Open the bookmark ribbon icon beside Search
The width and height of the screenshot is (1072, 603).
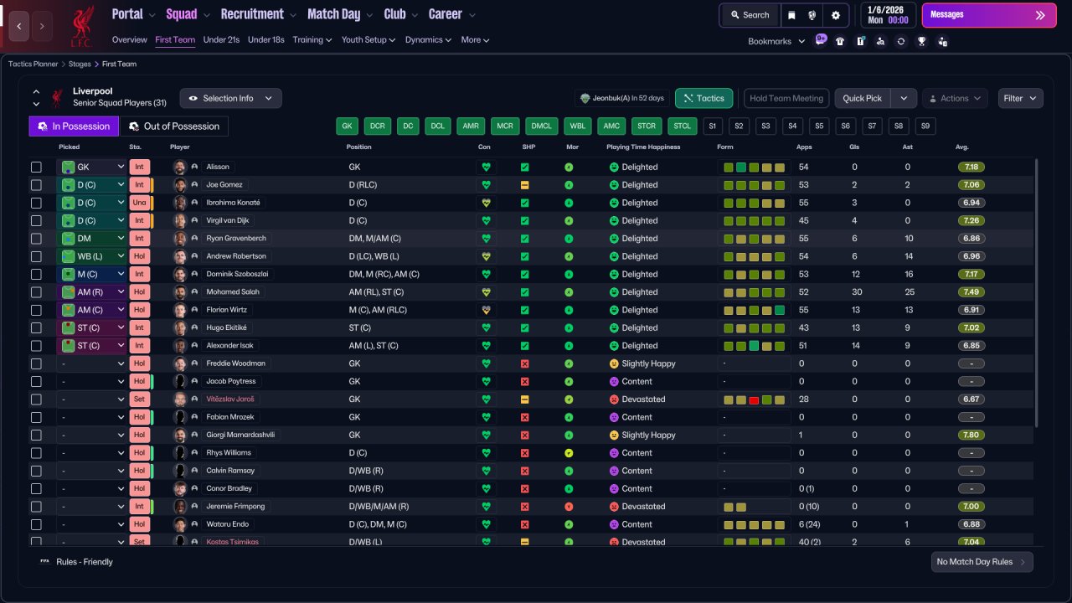point(791,15)
